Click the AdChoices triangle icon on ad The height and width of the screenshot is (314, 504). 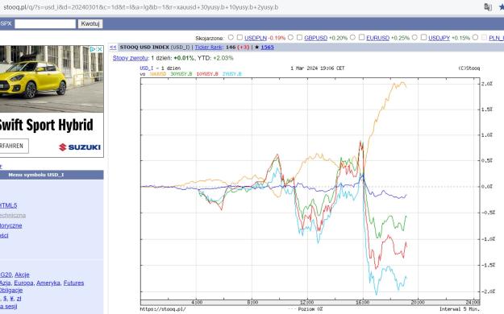click(x=93, y=49)
